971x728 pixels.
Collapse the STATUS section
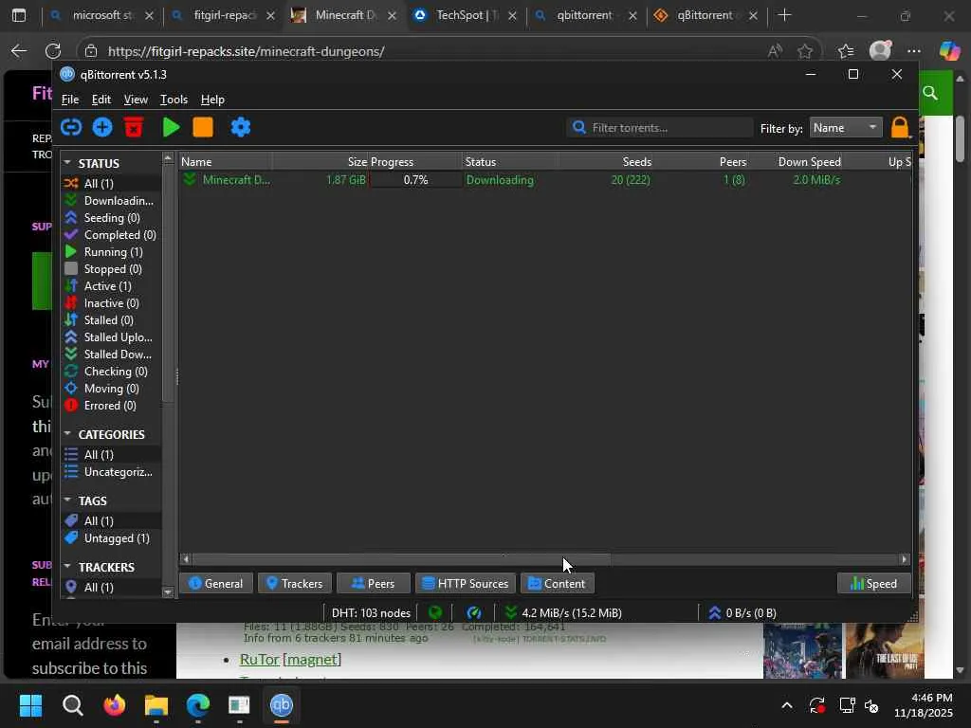67,163
